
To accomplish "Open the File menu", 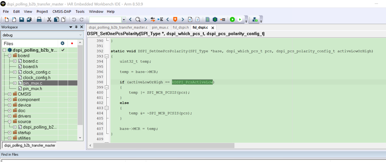I will (6, 12).
